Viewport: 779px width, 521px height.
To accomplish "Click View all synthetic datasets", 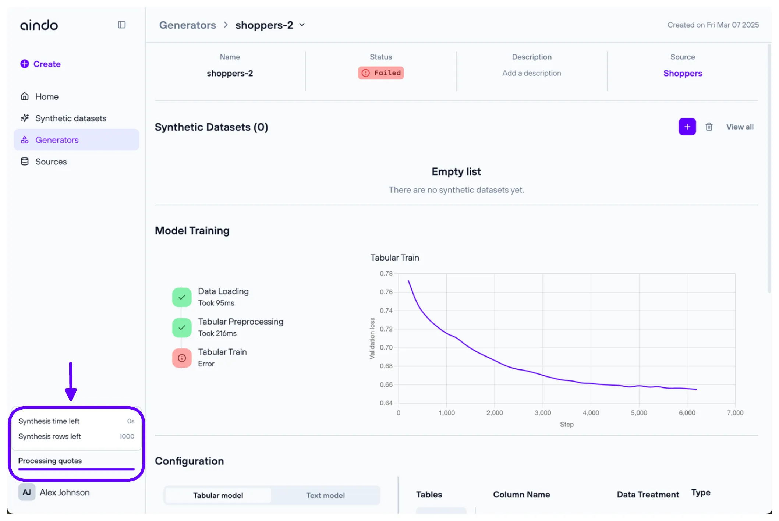I will [740, 127].
